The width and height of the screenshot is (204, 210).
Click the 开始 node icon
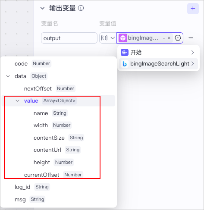pos(125,53)
